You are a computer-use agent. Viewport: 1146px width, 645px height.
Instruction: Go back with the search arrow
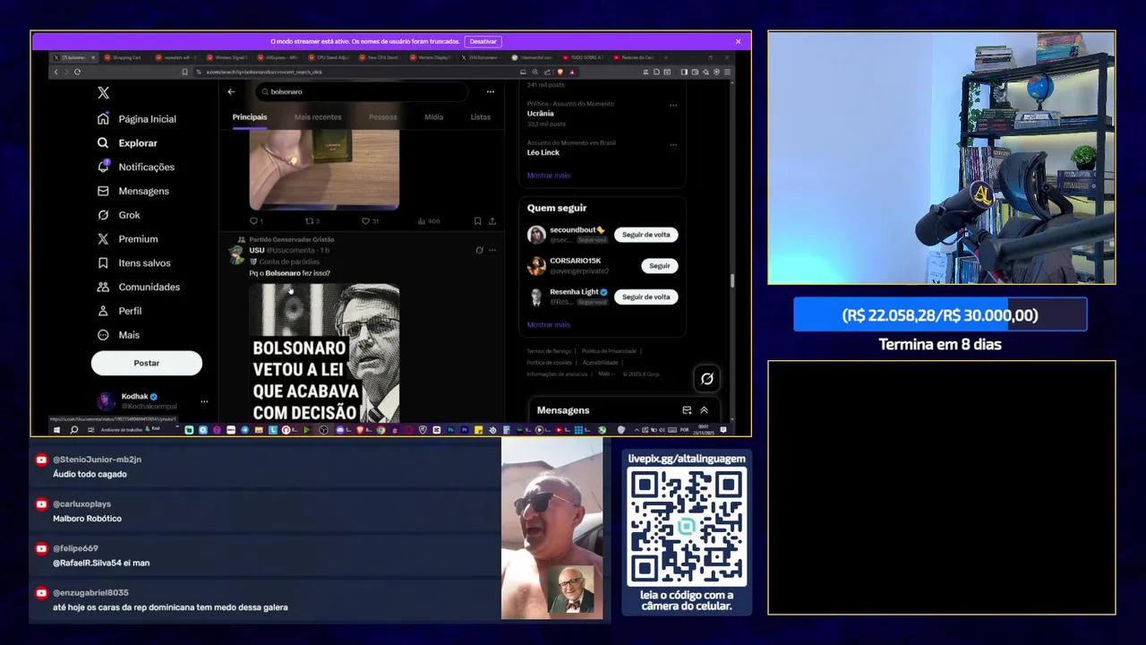231,91
